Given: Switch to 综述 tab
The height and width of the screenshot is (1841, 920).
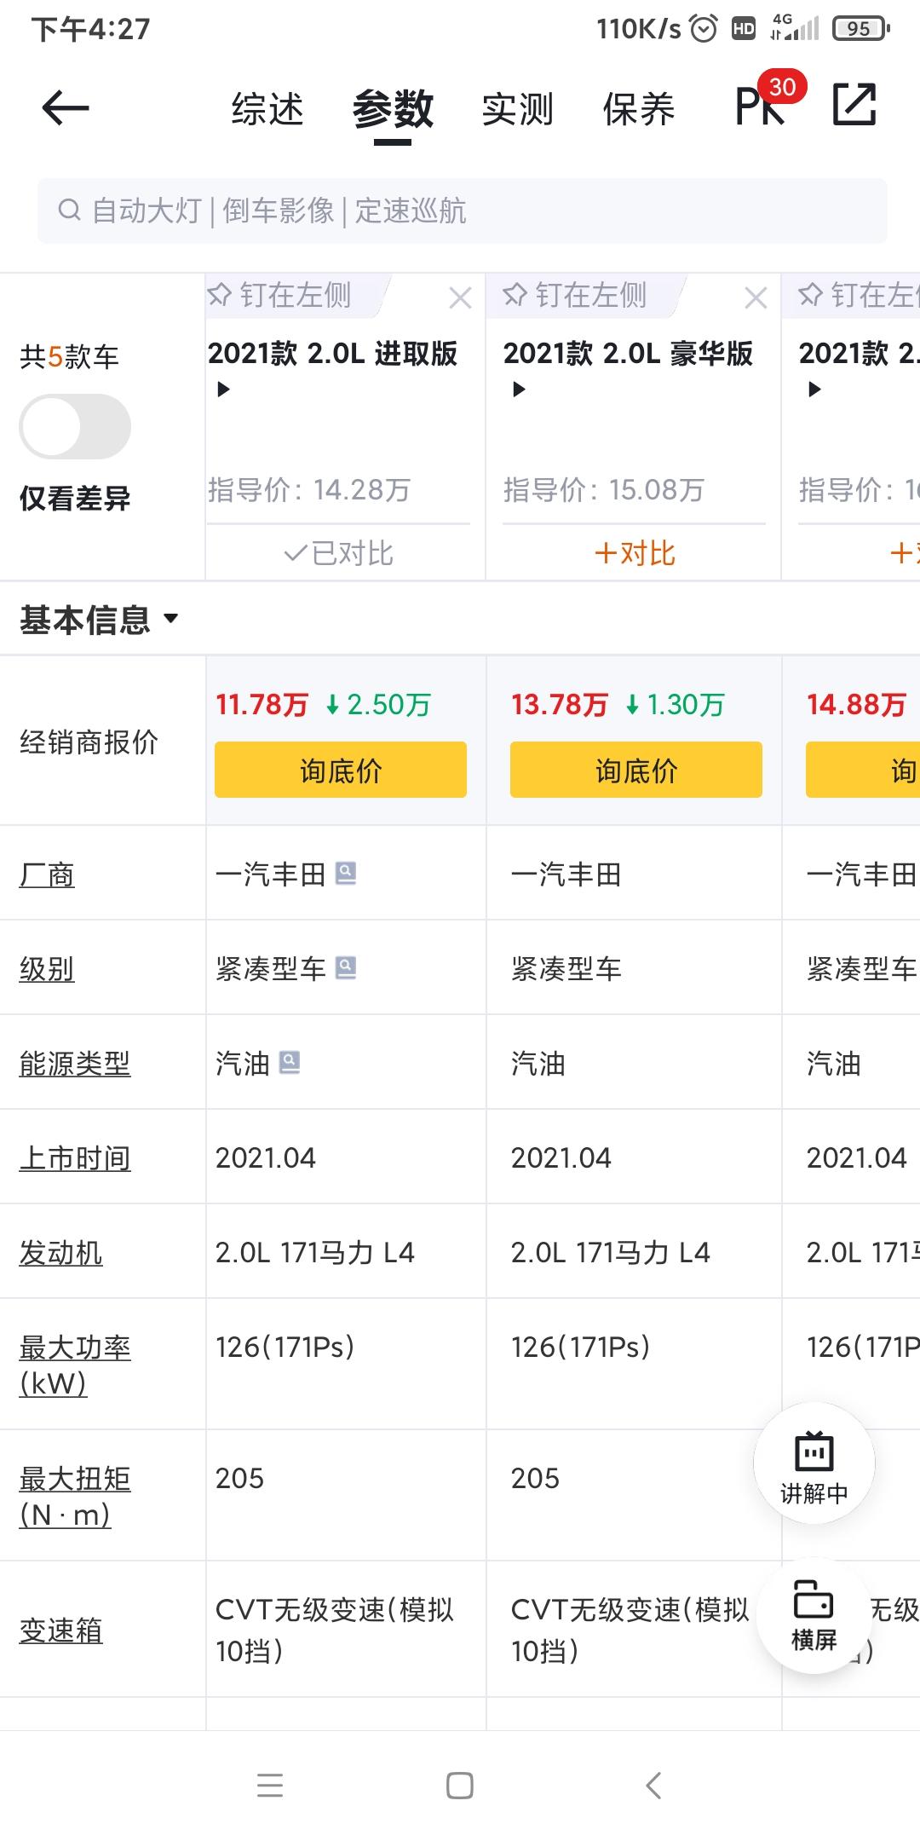Looking at the screenshot, I should pos(267,109).
